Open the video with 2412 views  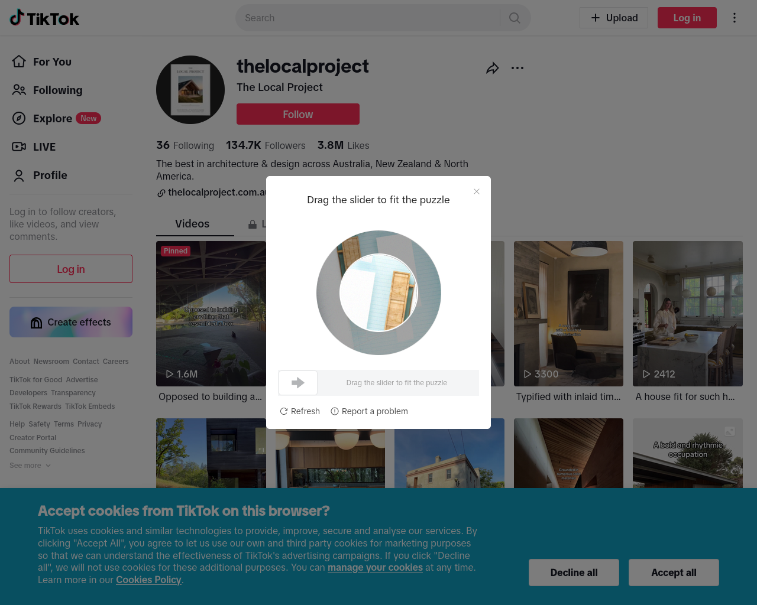[688, 314]
